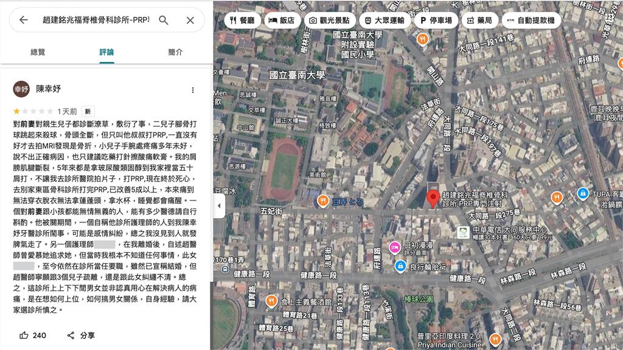Open the 豆弄 とろ restaurant marker
Viewport: 623px width, 350px height.
(323, 201)
